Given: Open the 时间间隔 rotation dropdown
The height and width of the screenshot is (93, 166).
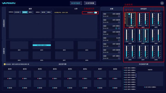Looking at the screenshot, I should (x=18, y=12).
